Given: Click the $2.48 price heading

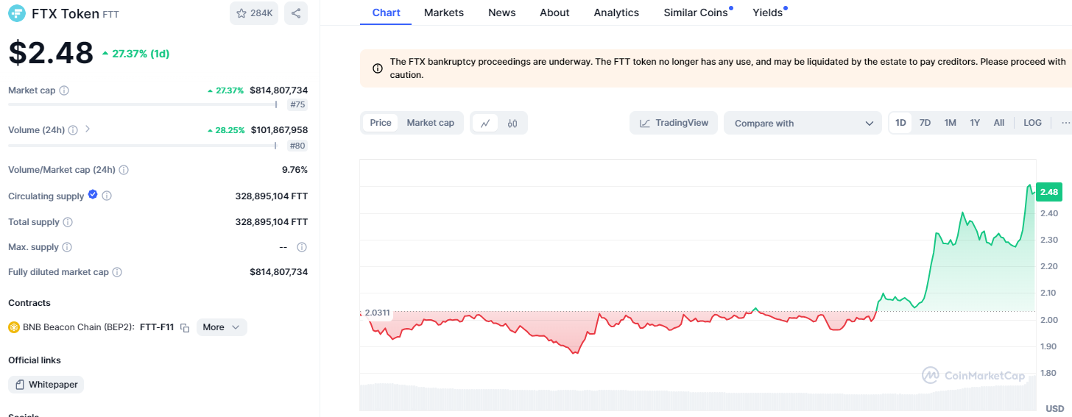Looking at the screenshot, I should point(51,53).
